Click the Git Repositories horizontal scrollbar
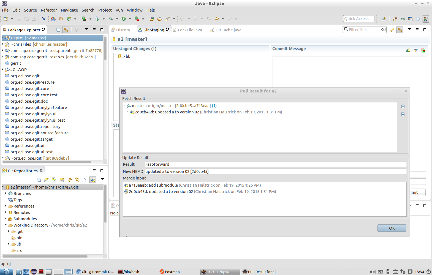The height and width of the screenshot is (275, 432). tap(45, 256)
